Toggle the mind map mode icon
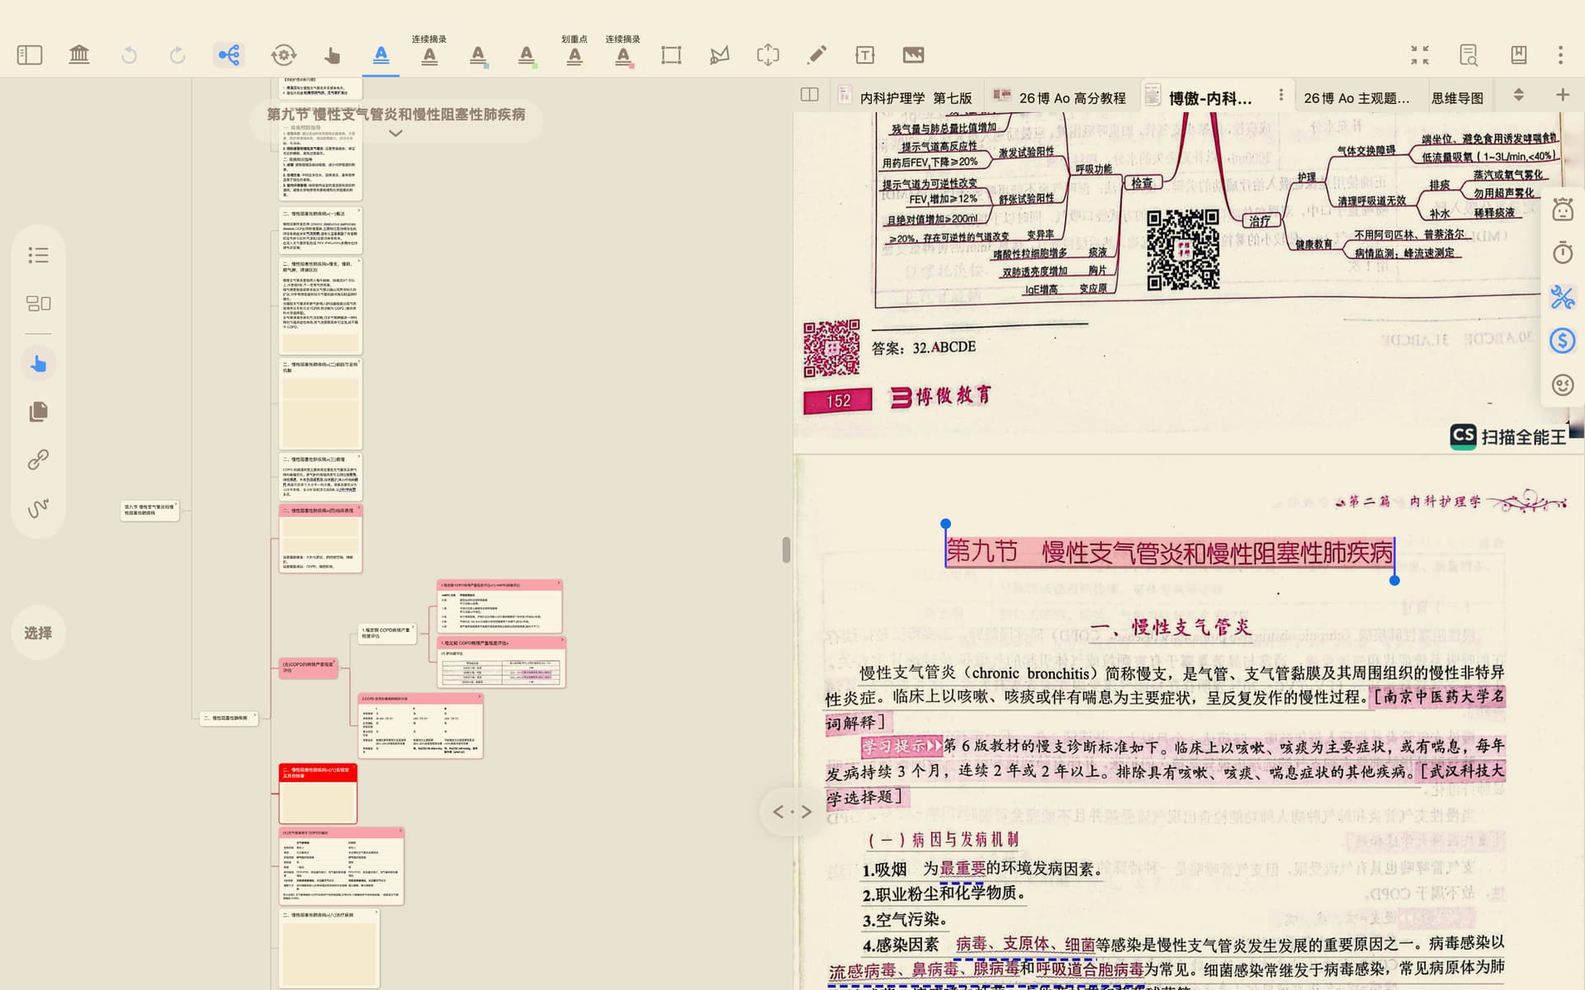 (229, 55)
